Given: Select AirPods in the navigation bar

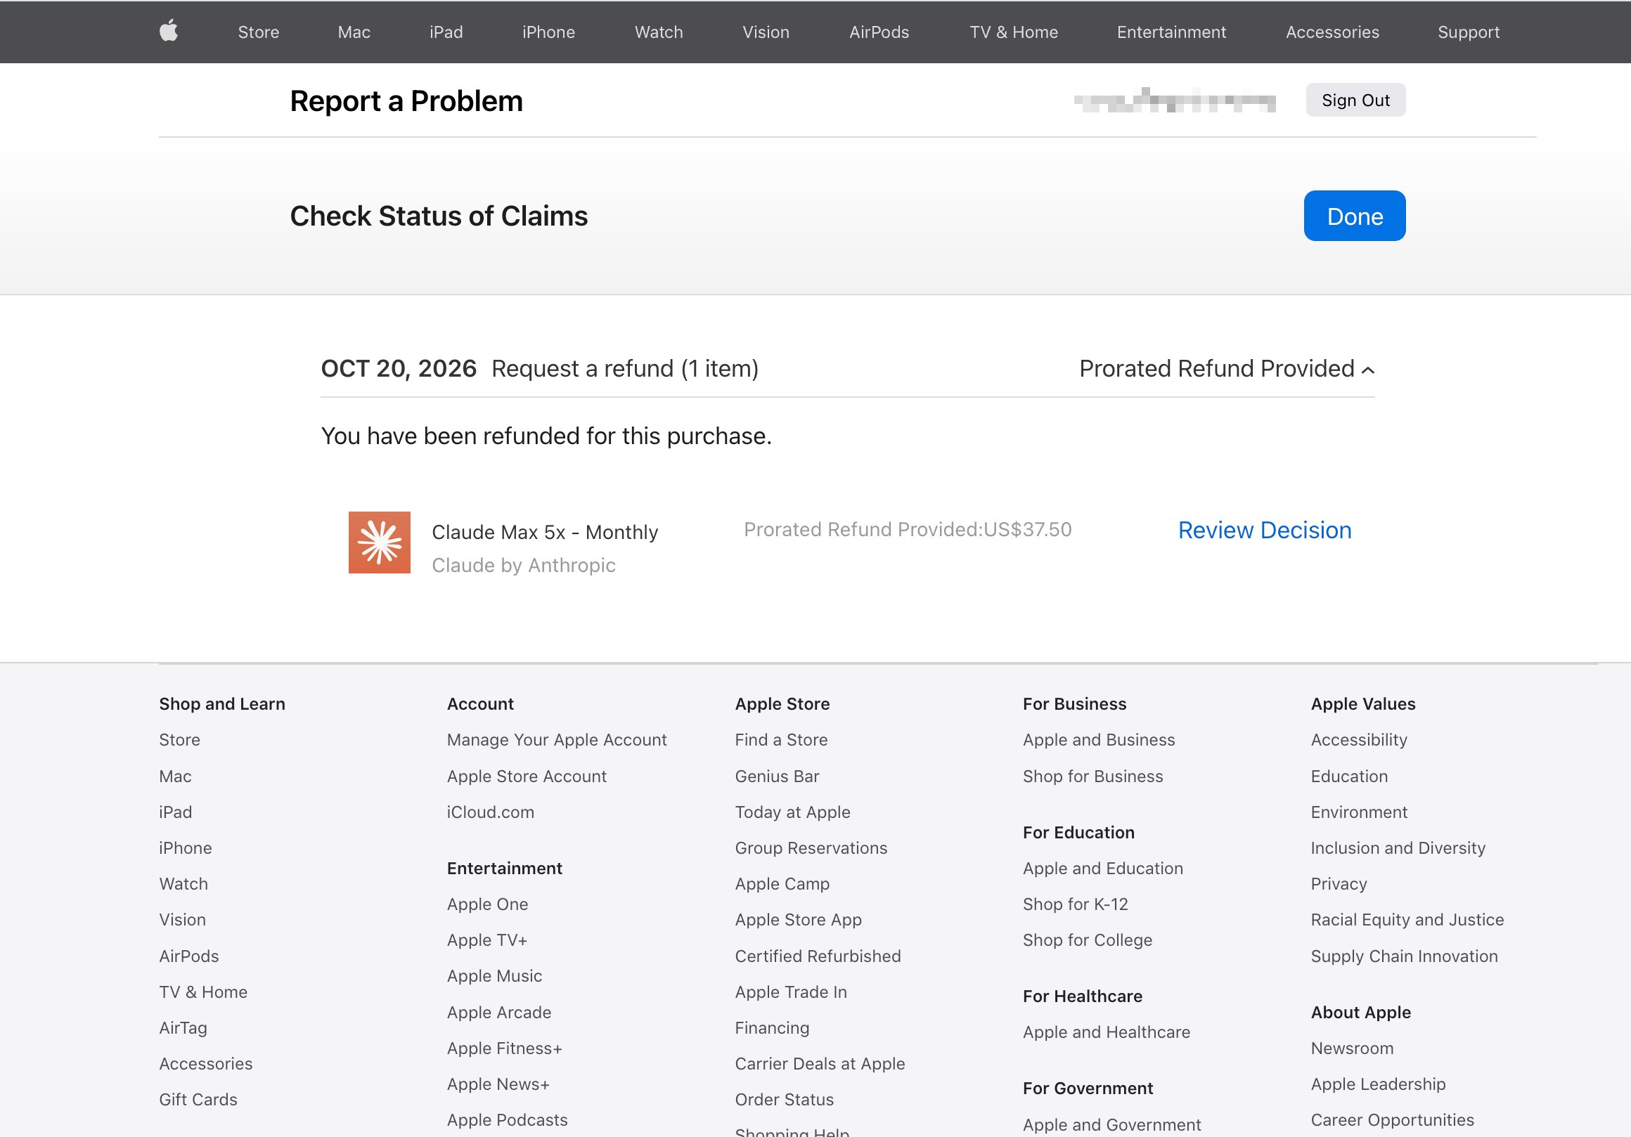Looking at the screenshot, I should [x=879, y=32].
